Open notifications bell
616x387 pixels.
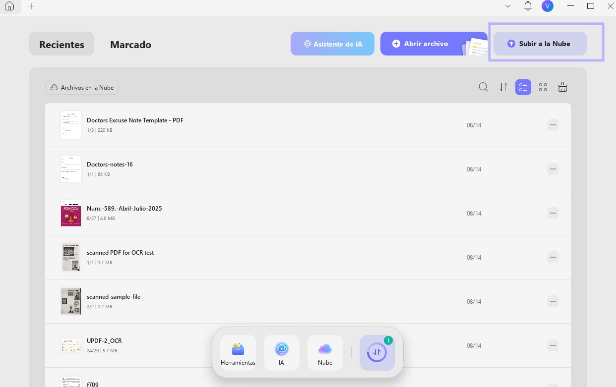point(528,6)
